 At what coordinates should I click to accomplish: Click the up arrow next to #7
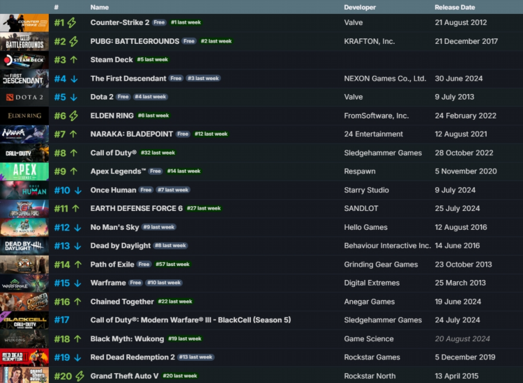73,134
